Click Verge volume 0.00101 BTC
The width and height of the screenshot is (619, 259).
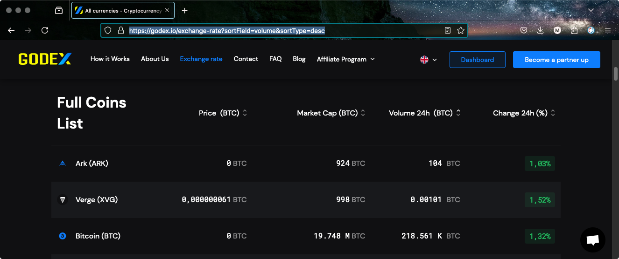coord(435,200)
